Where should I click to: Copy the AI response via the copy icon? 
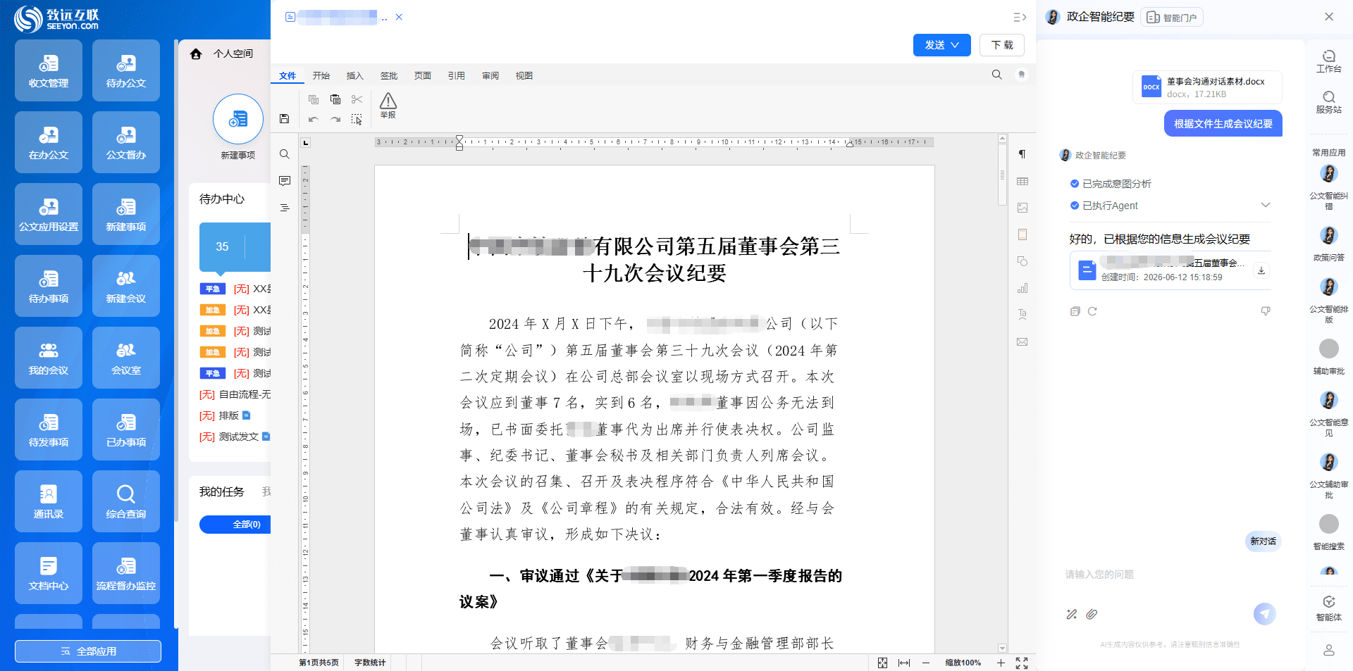[x=1075, y=311]
